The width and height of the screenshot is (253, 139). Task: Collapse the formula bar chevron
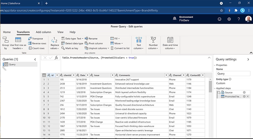209,57
